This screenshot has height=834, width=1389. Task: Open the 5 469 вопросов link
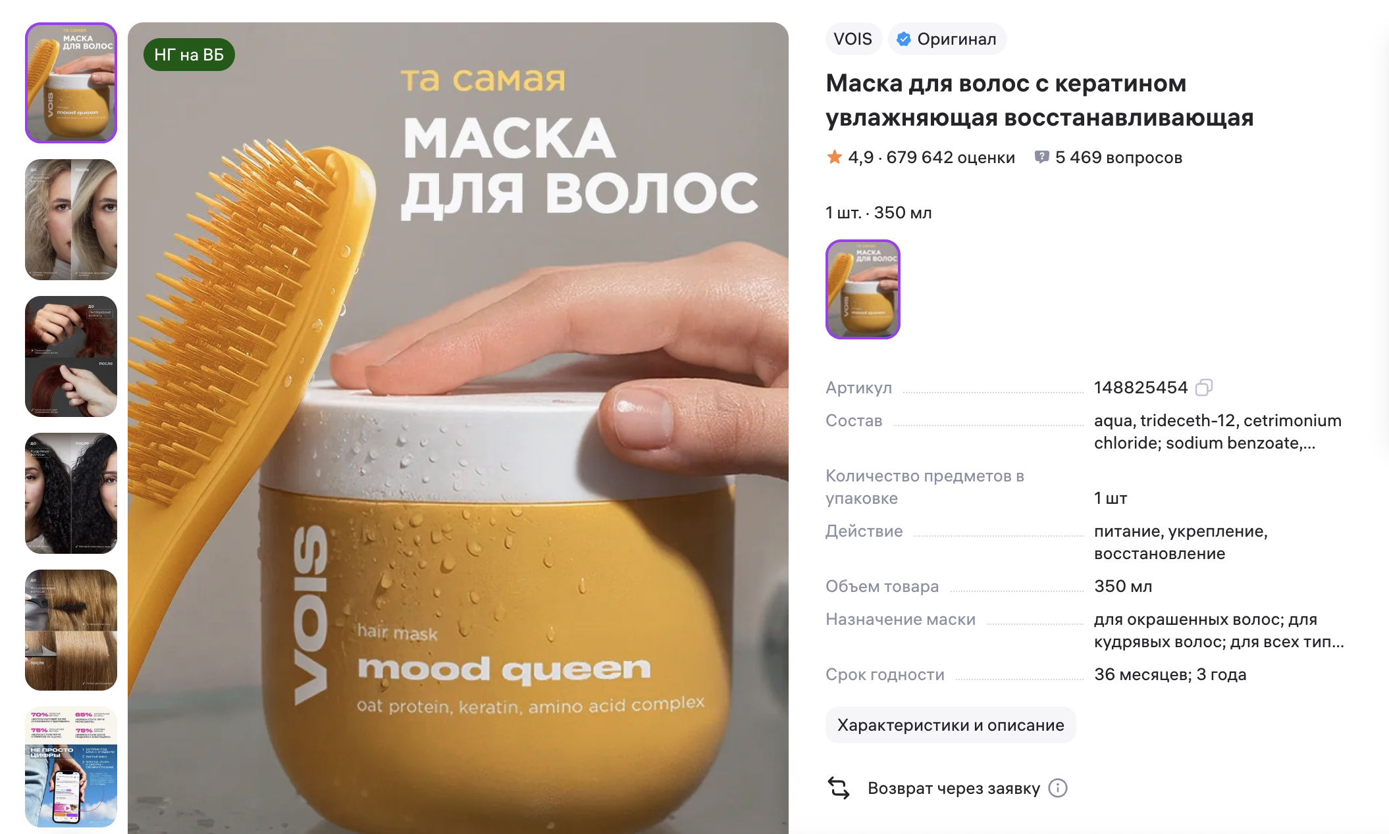(x=1118, y=157)
